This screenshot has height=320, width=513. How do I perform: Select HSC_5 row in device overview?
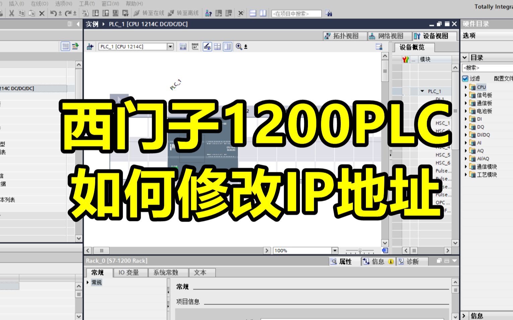[x=443, y=155]
